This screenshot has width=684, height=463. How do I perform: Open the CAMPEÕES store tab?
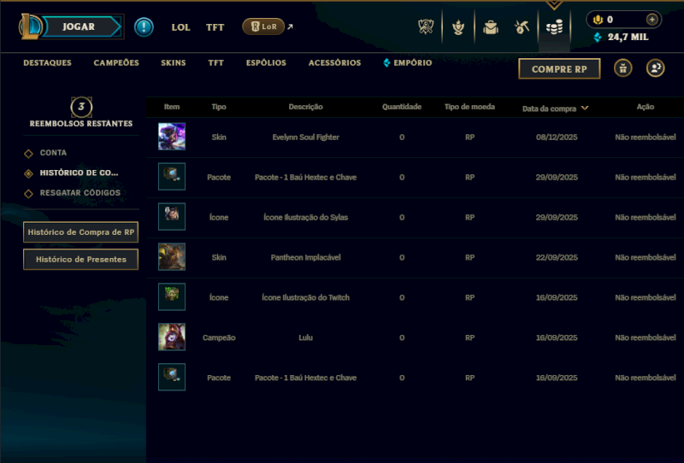click(116, 62)
